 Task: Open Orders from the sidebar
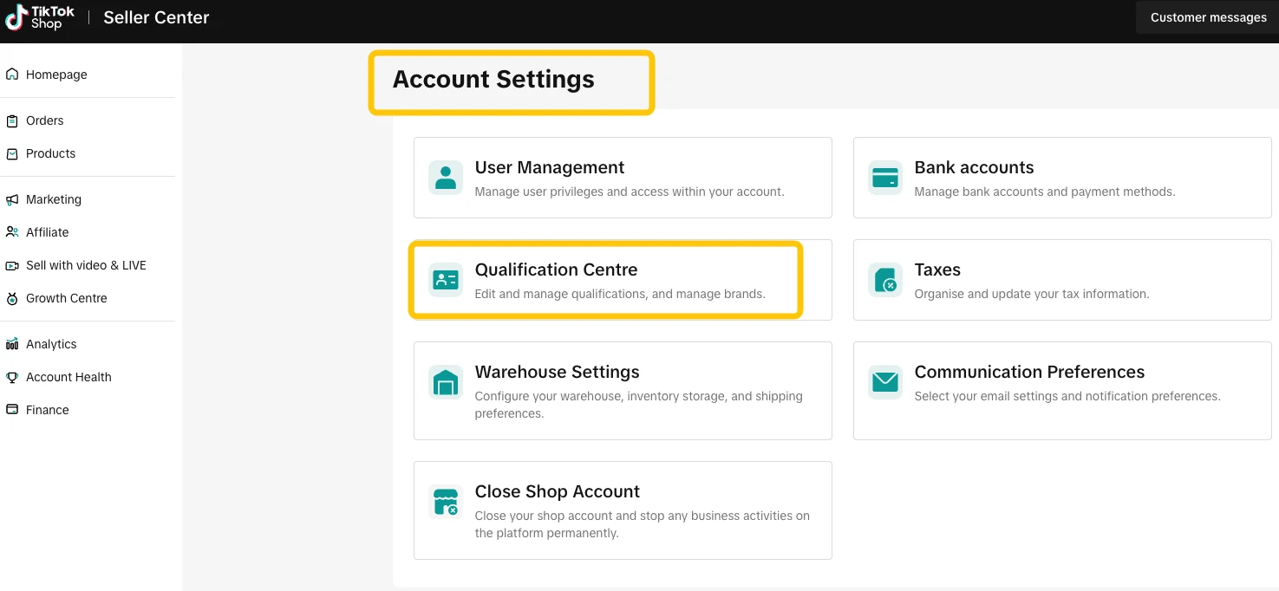(45, 120)
